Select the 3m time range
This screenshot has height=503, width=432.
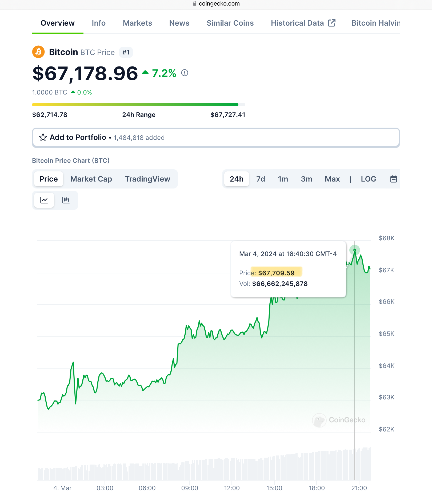pos(306,179)
